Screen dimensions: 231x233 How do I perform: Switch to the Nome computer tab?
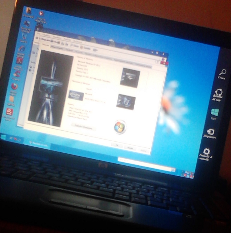tap(57, 47)
